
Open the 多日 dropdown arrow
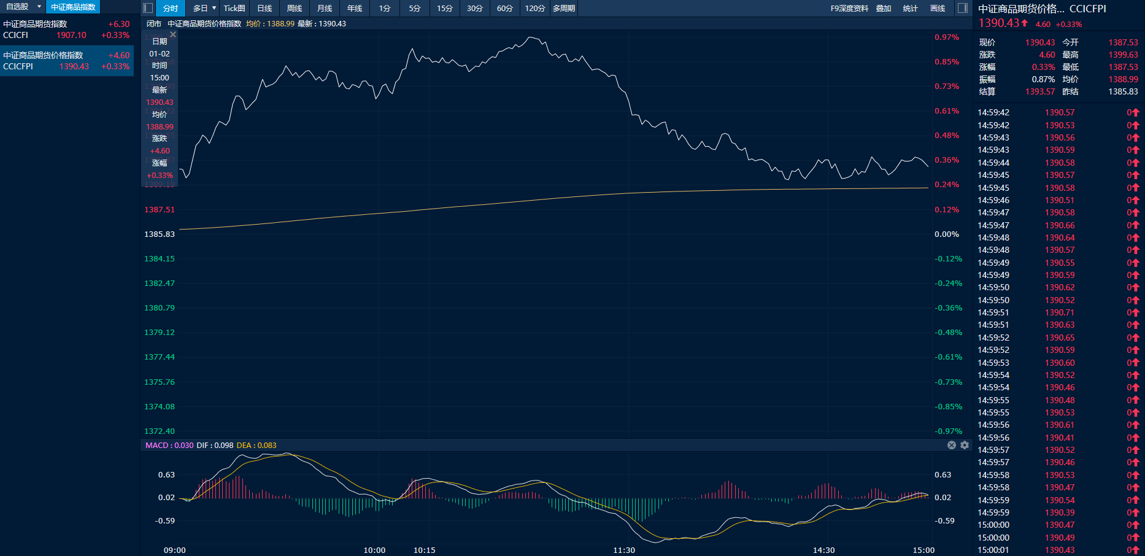point(214,8)
